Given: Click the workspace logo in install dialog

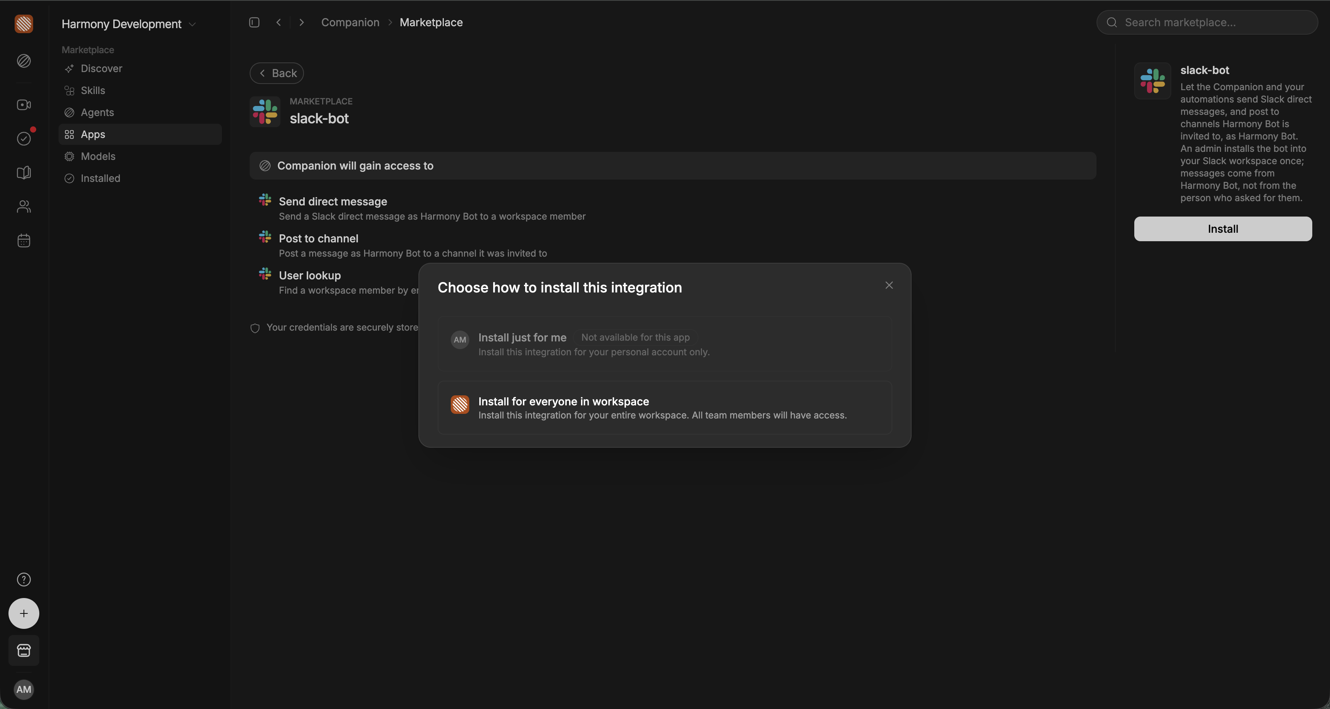Looking at the screenshot, I should (x=460, y=405).
